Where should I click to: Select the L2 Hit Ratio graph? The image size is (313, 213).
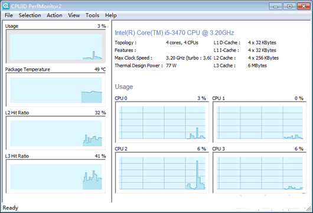click(x=56, y=133)
